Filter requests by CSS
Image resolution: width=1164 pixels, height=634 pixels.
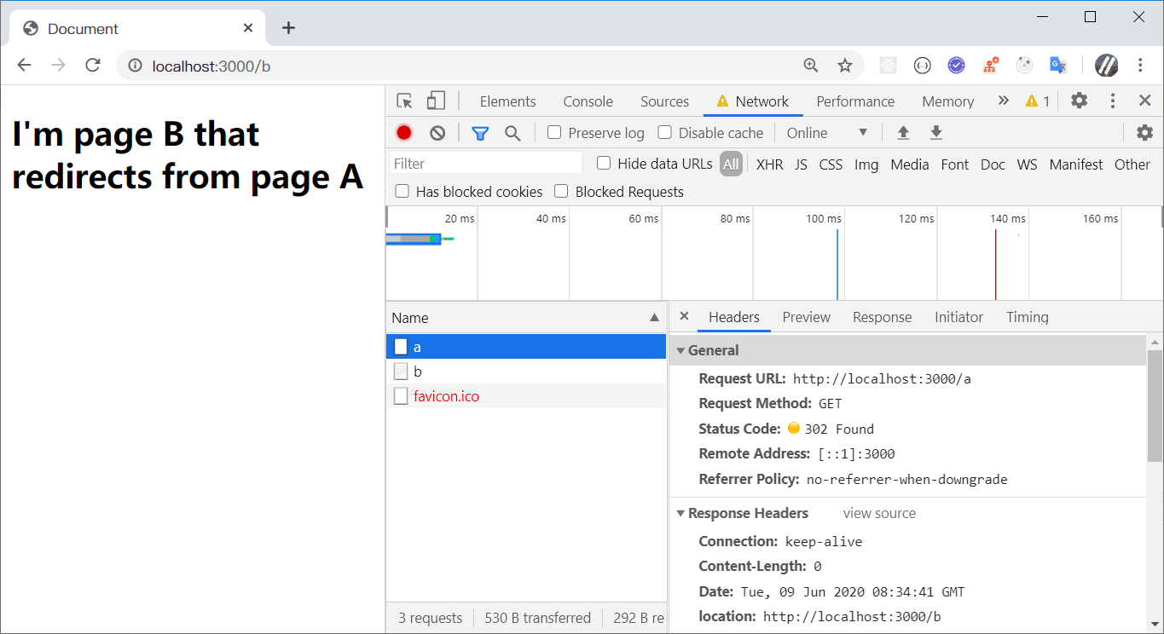(x=831, y=164)
